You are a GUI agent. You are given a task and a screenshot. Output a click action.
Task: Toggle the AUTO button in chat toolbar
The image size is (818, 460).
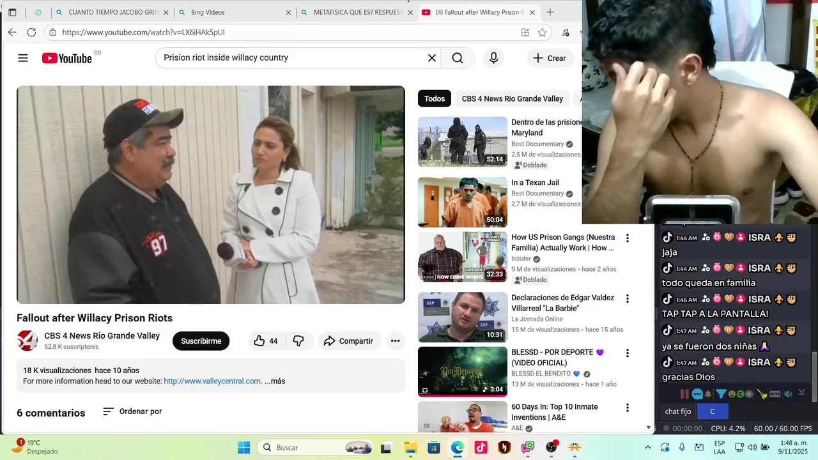click(x=776, y=394)
